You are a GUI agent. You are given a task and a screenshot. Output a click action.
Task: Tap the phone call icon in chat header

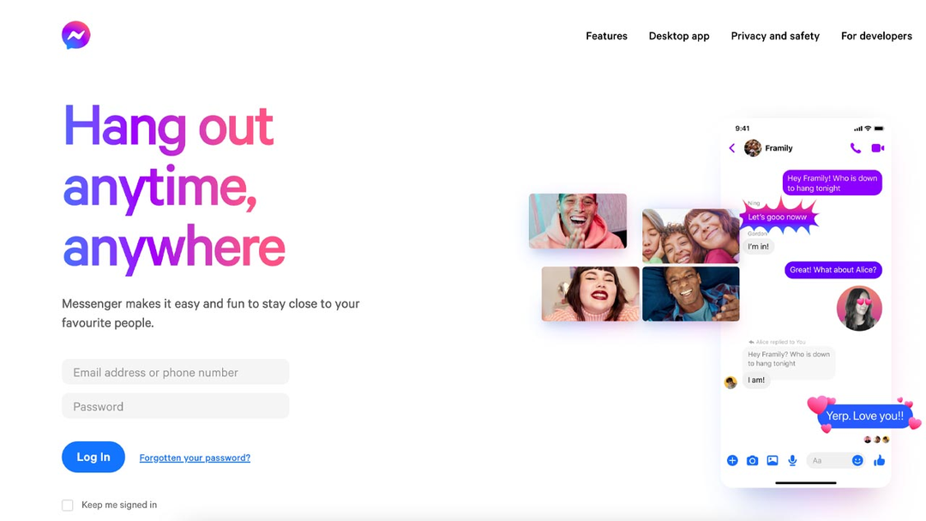855,148
